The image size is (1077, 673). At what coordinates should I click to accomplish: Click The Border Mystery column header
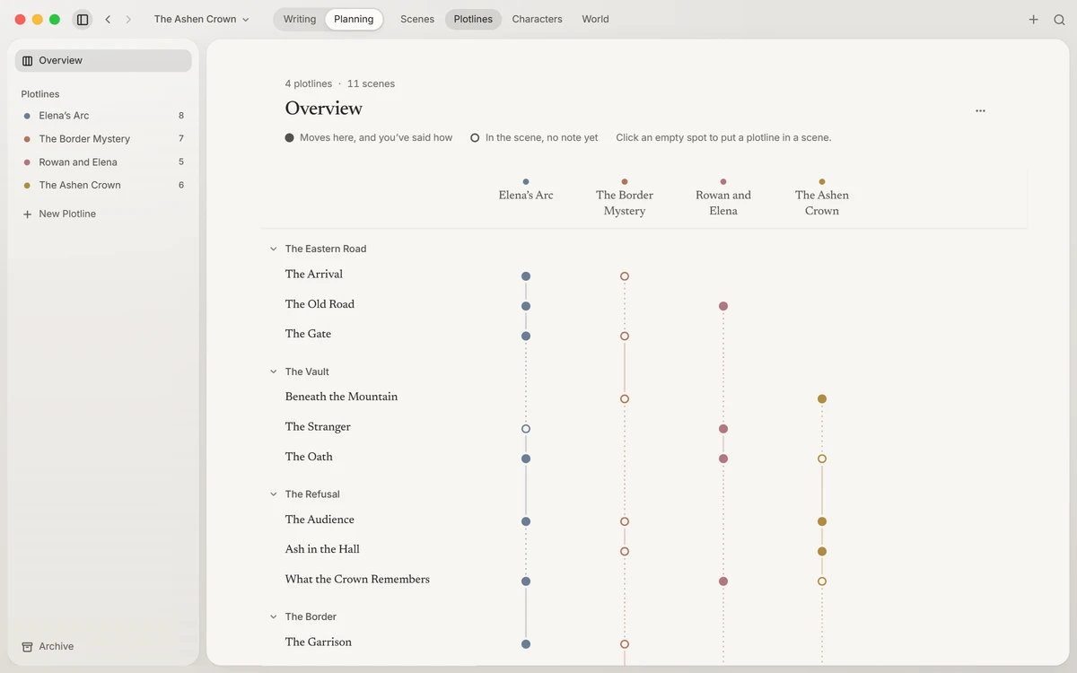(625, 197)
